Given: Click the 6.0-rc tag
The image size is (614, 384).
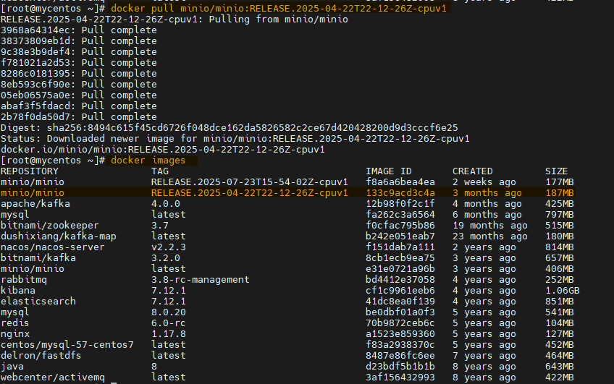Looking at the screenshot, I should 169,323.
